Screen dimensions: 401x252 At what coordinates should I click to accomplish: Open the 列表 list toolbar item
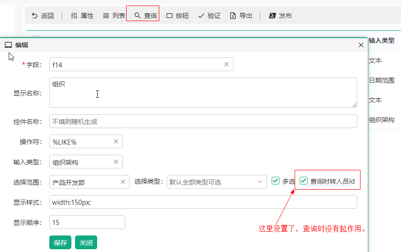click(114, 16)
